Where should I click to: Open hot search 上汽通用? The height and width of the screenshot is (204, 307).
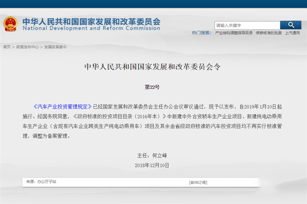coord(292,33)
